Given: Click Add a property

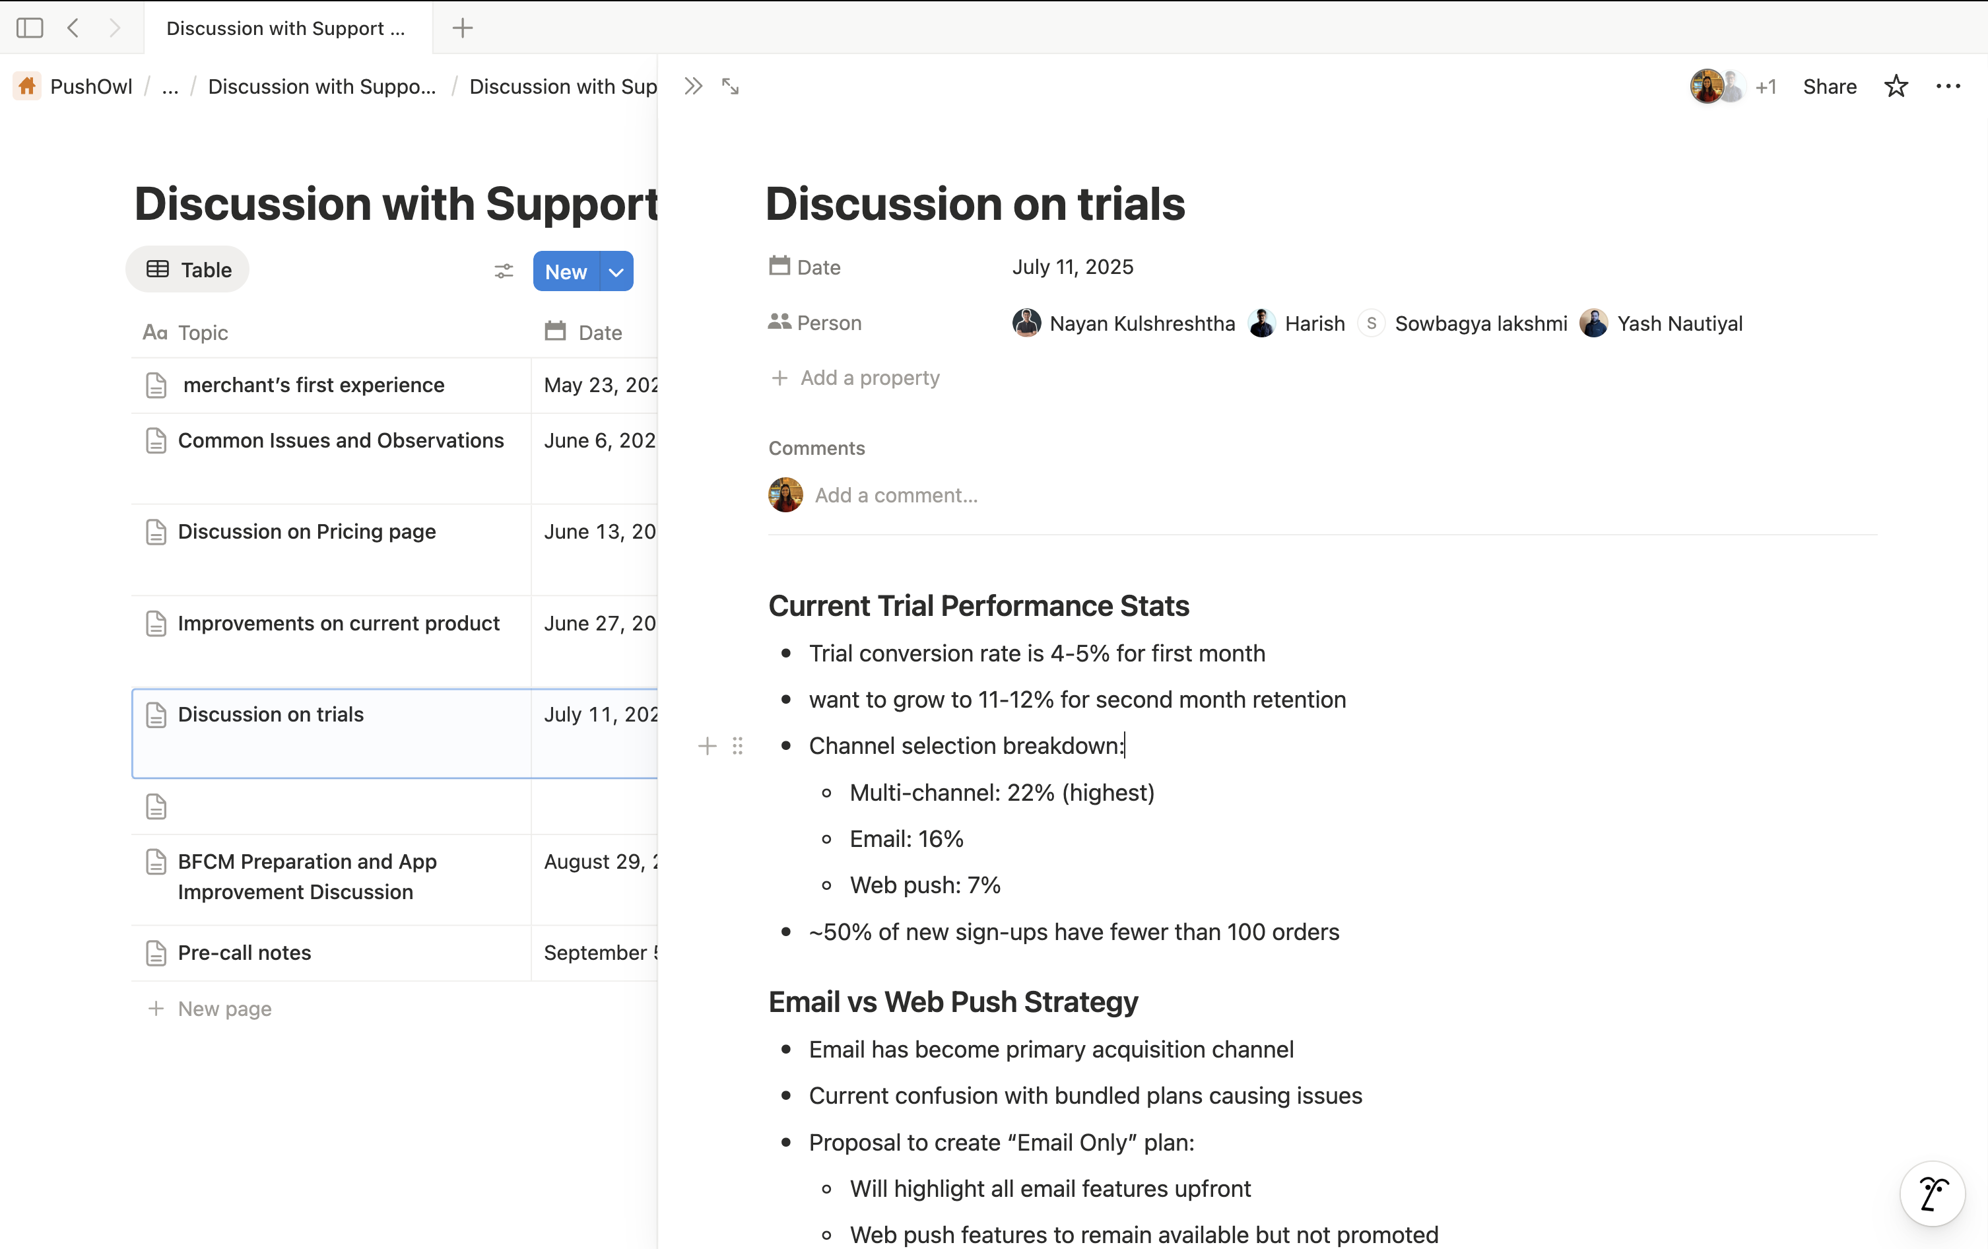Looking at the screenshot, I should [x=855, y=377].
